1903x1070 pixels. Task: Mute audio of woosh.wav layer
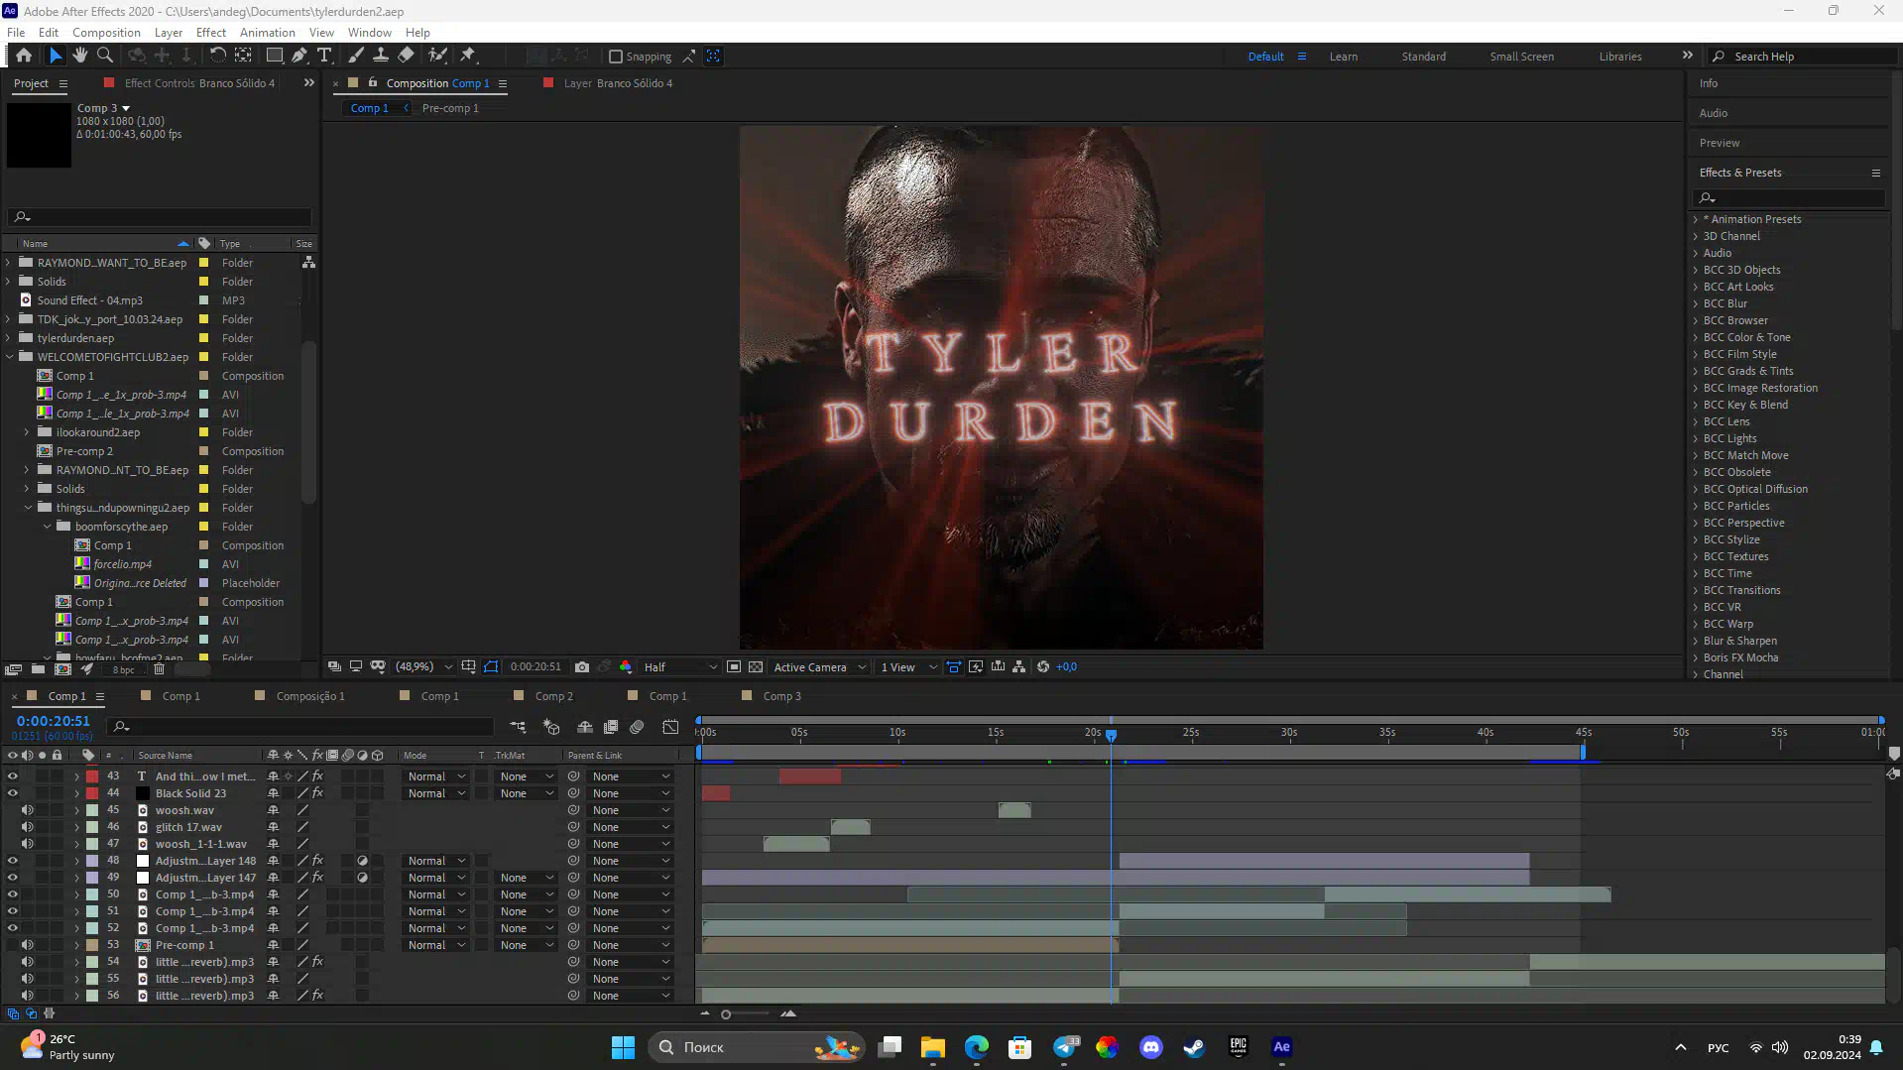click(28, 810)
